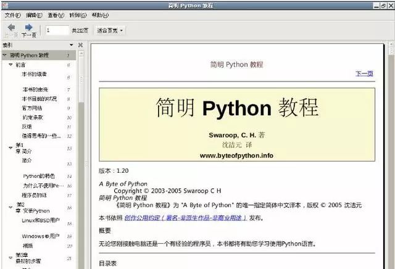Follow the 下一页 link in document
The height and width of the screenshot is (269, 395).
364,73
